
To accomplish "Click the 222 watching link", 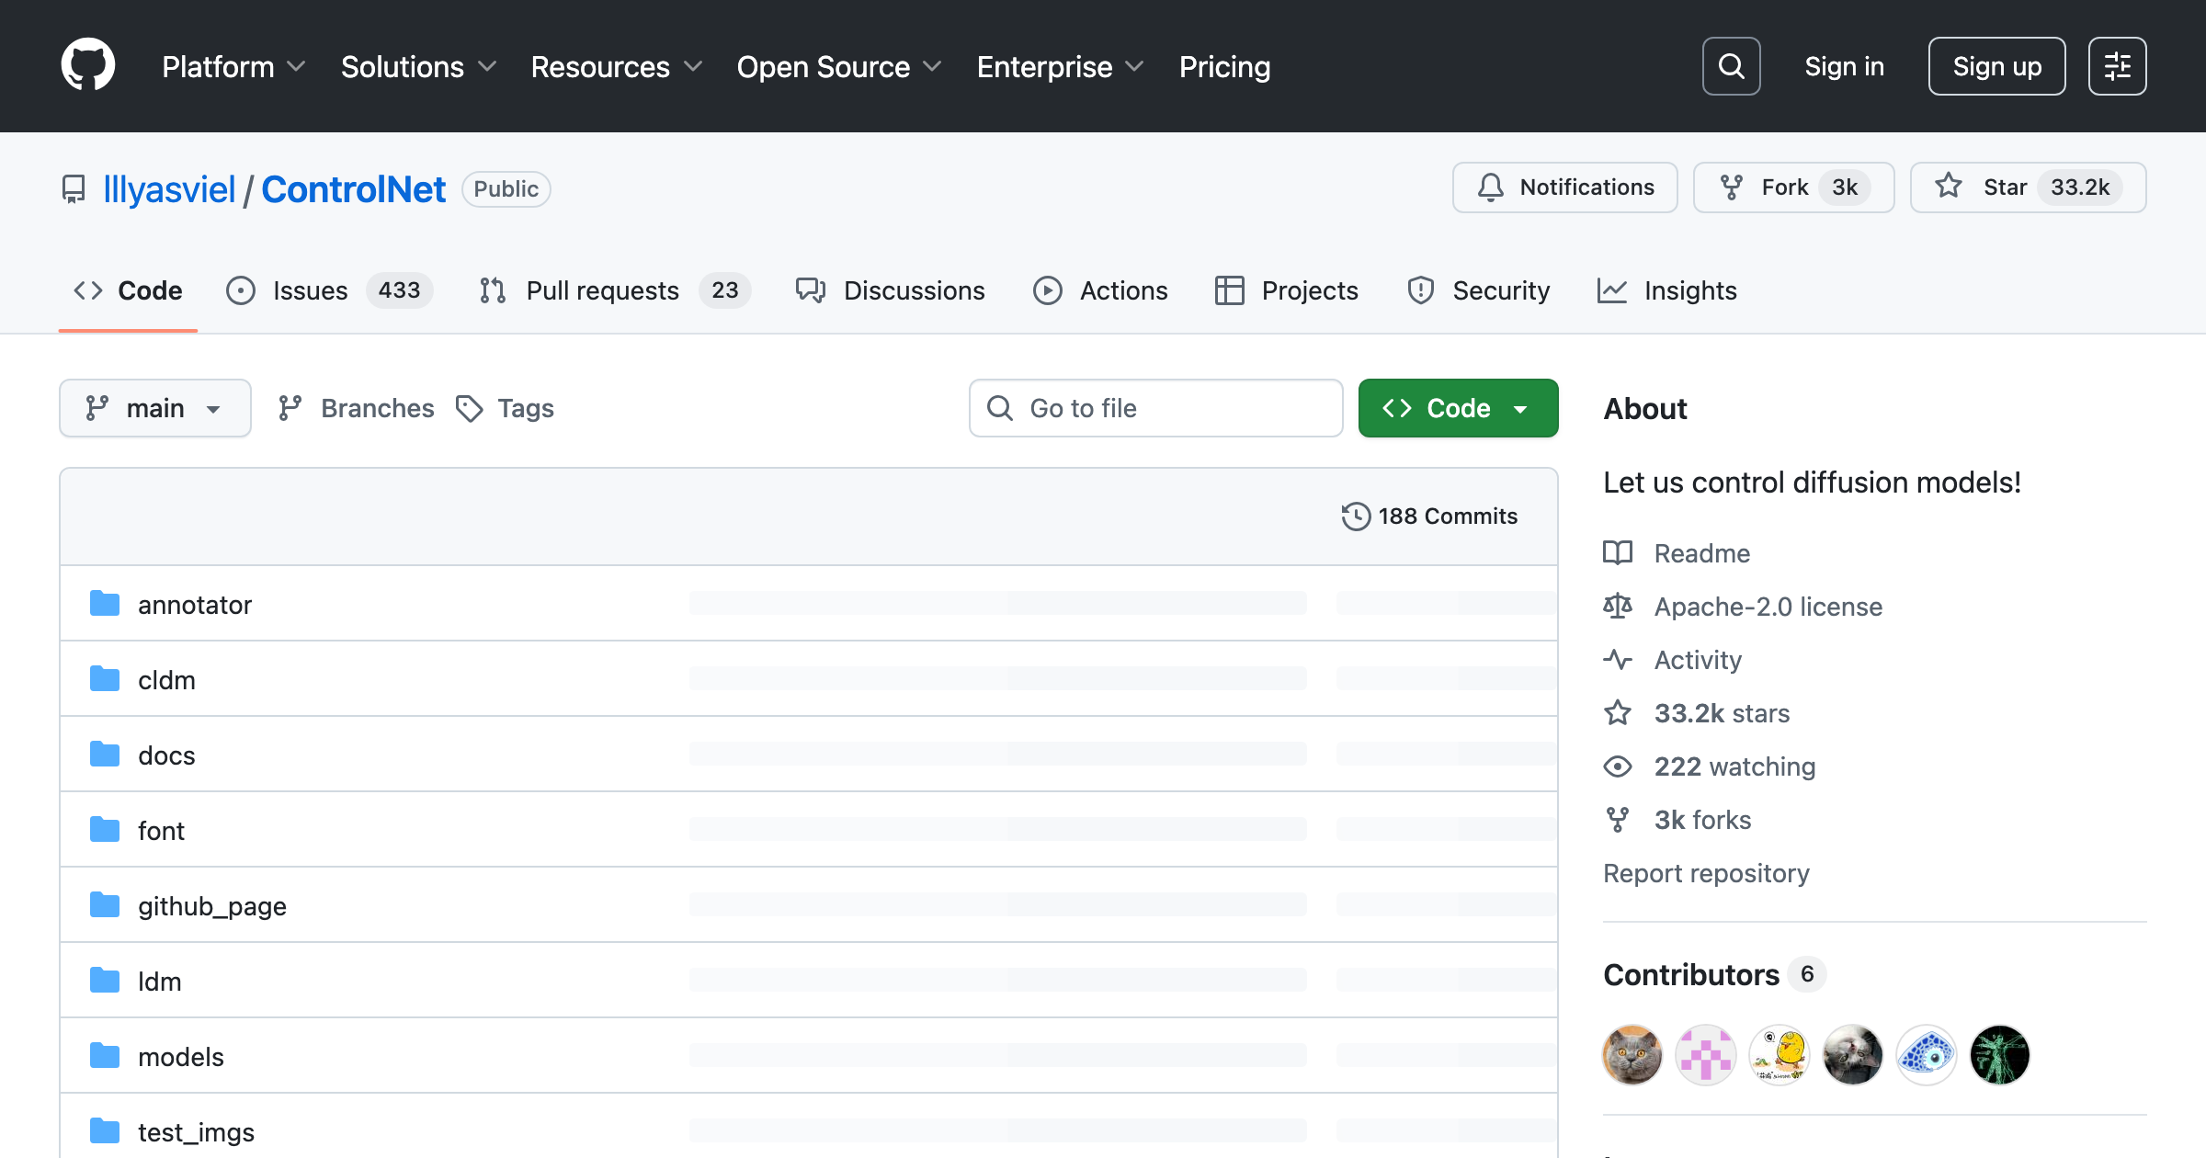I will click(1734, 766).
